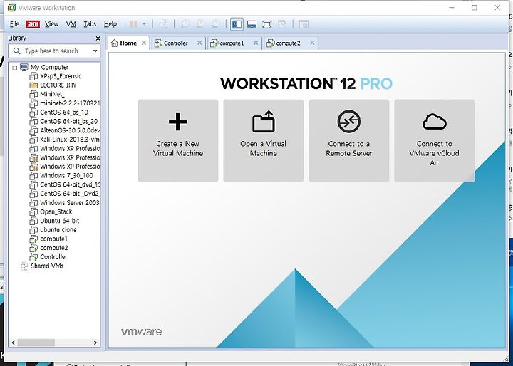Click the Unity mode toolbar icon
Screen dimensions: 513x366
pos(282,24)
